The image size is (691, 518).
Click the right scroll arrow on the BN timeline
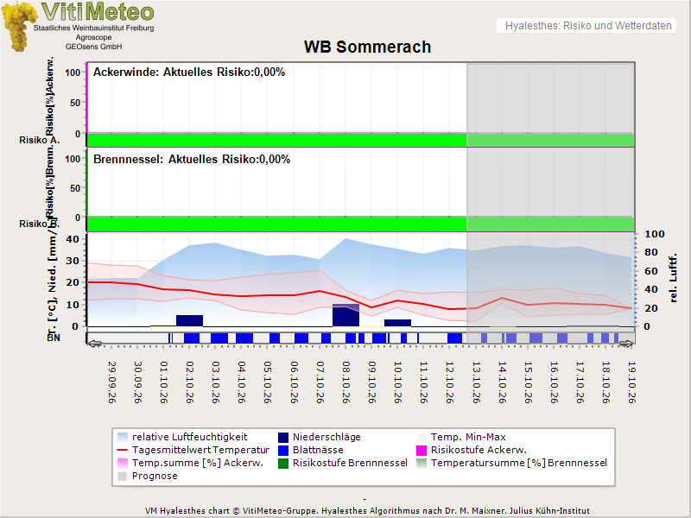[627, 343]
